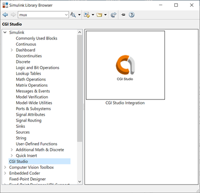
Task: Open the CGI Studio Integration block
Action: (125, 65)
